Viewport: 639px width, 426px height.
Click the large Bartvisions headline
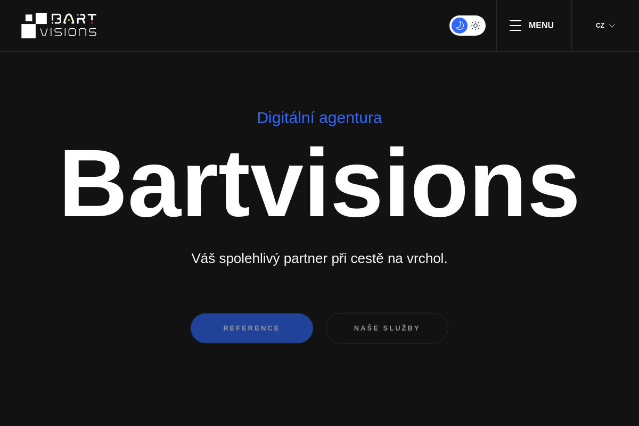pos(319,183)
